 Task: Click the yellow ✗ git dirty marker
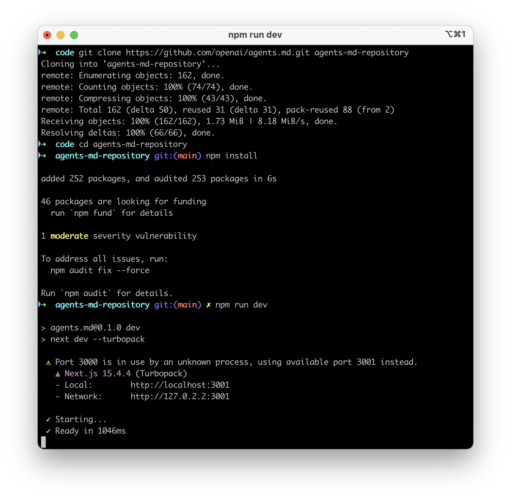coord(208,305)
